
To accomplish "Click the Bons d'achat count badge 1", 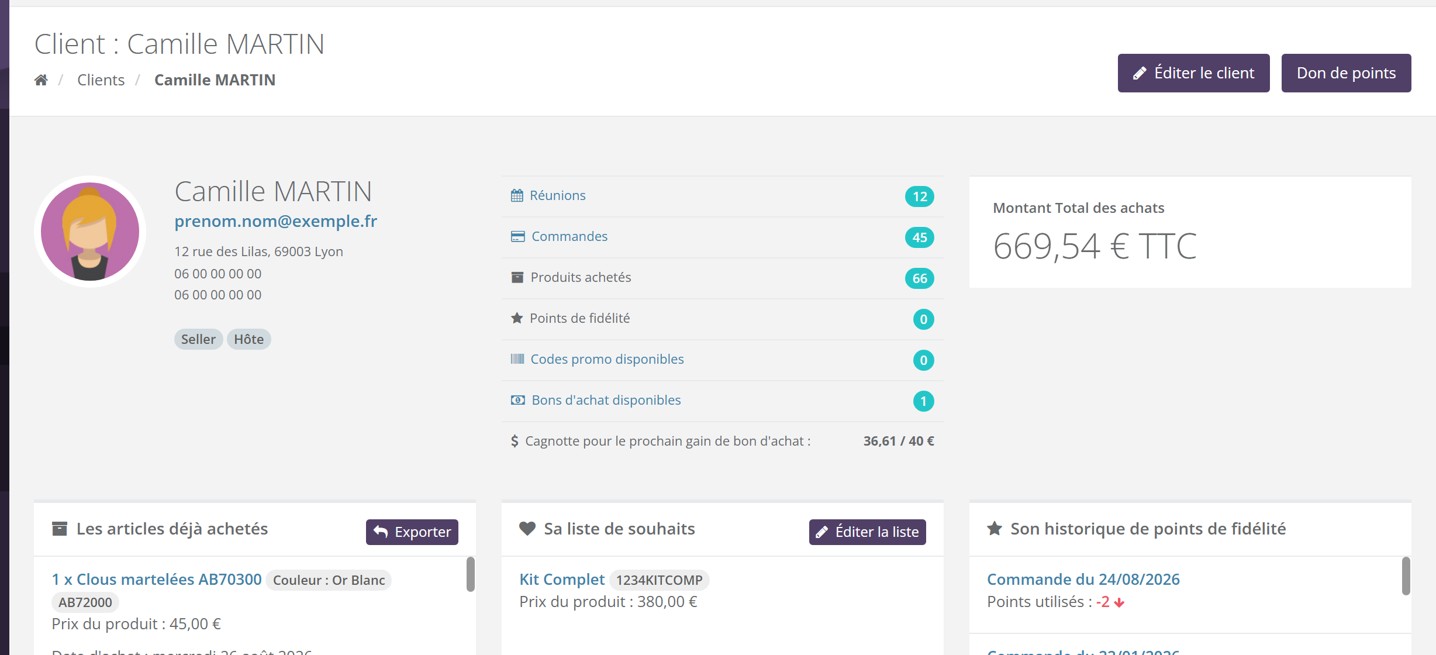I will pos(923,401).
